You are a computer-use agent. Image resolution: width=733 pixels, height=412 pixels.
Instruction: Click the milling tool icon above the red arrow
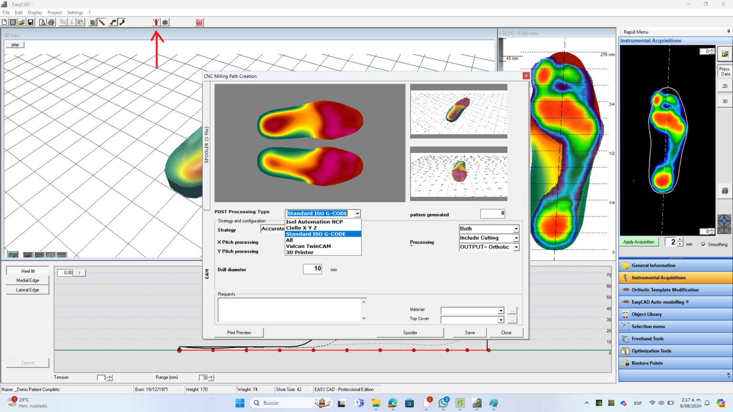[156, 22]
